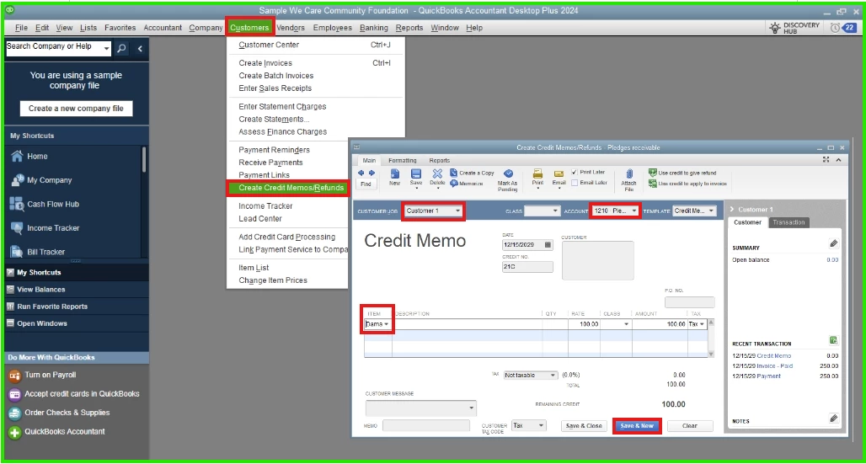
Task: Open the Invoice - Paid link
Action: click(775, 366)
